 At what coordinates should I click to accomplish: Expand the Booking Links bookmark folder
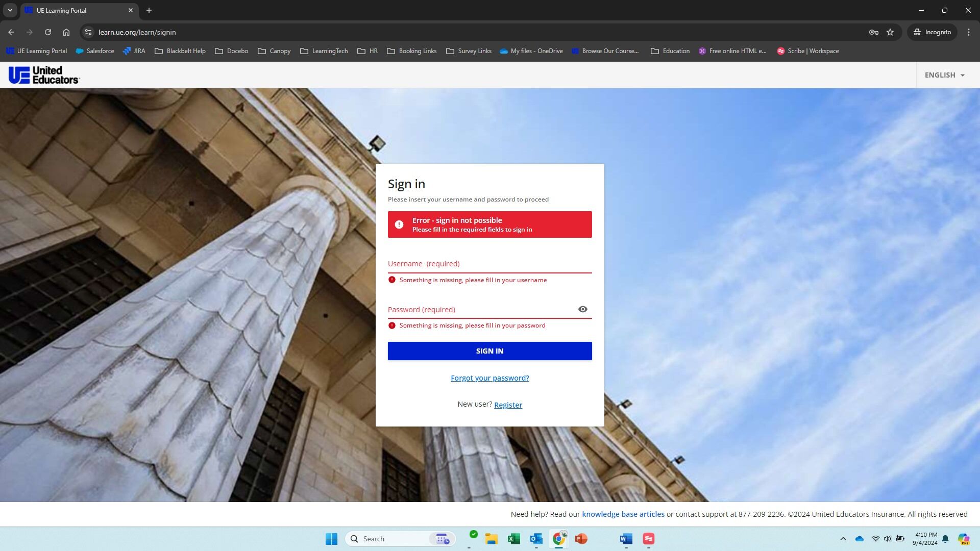point(412,51)
